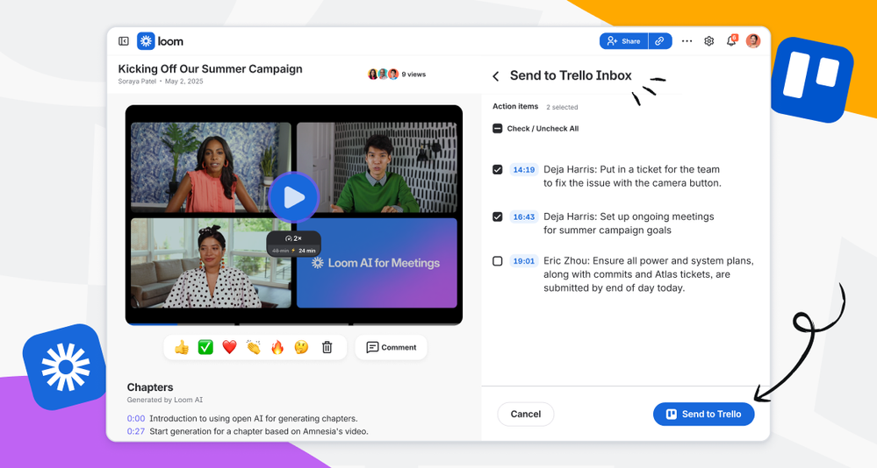React with the green check mark emoji
Viewport: 877px width, 468px height.
point(205,347)
